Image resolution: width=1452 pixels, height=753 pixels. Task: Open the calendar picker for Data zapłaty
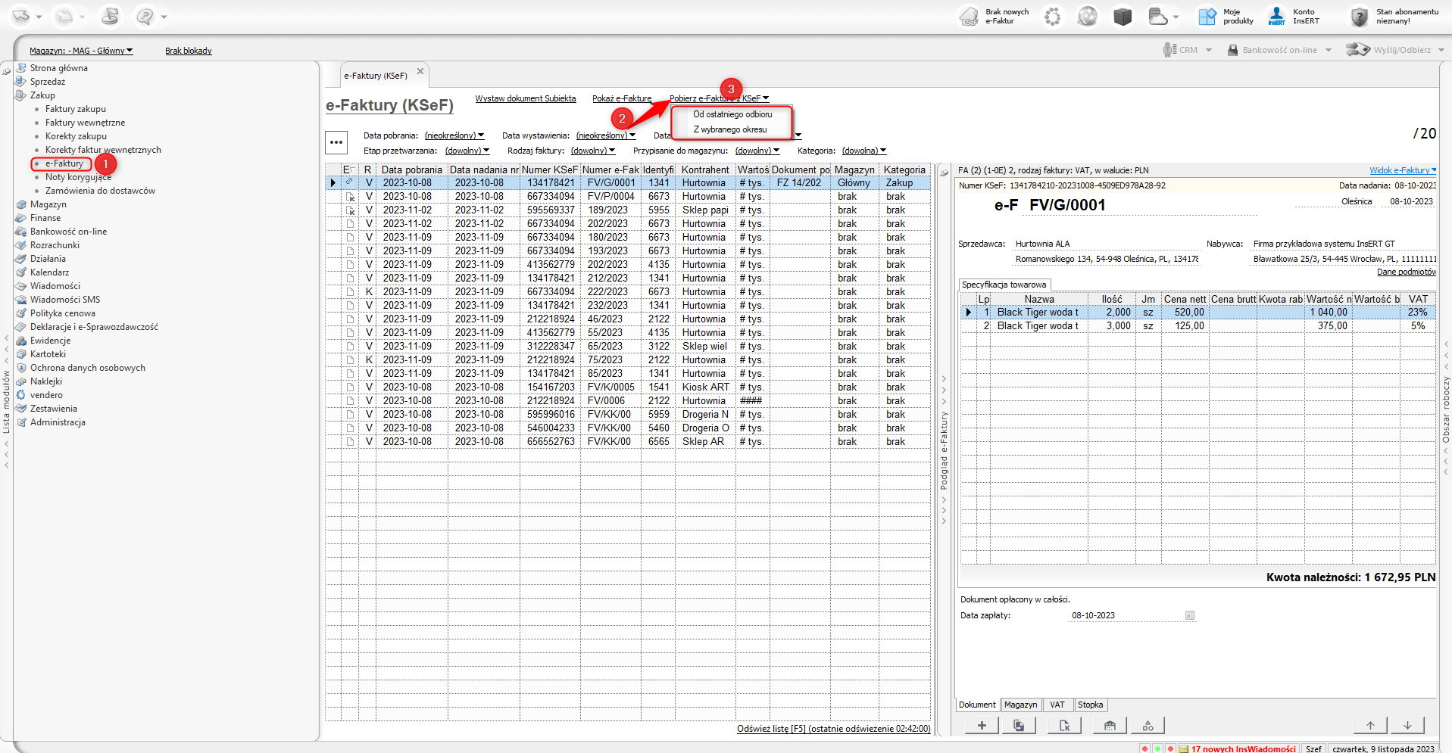1190,616
